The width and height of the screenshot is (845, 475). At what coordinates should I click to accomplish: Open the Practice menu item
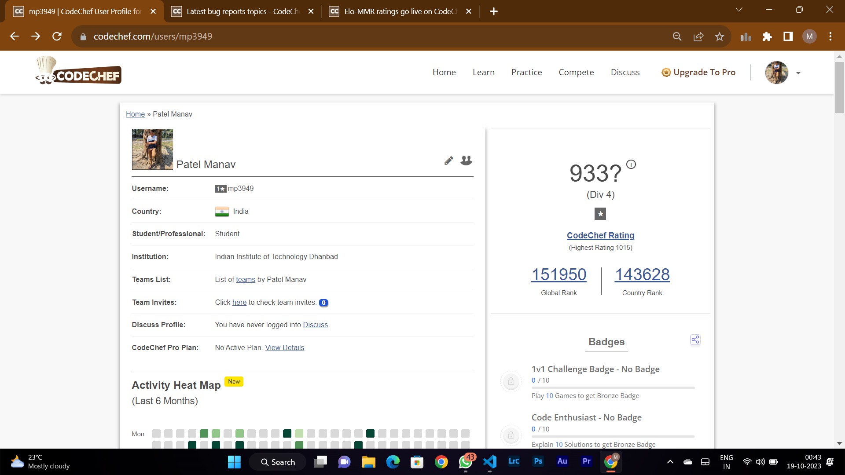(x=526, y=72)
